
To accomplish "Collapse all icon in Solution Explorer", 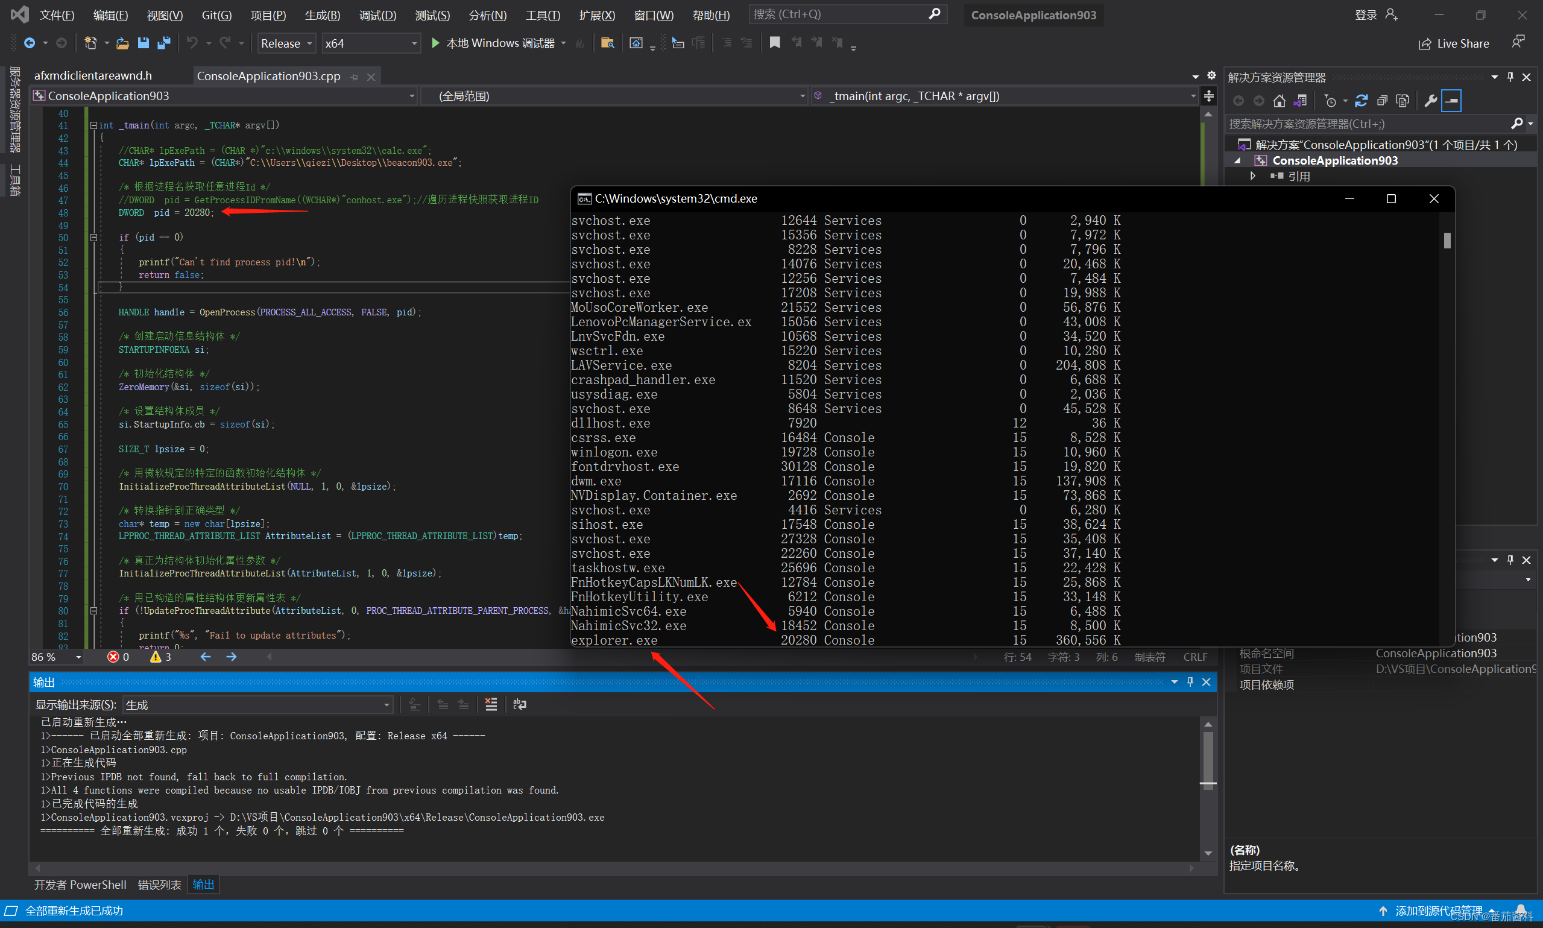I will [x=1383, y=101].
